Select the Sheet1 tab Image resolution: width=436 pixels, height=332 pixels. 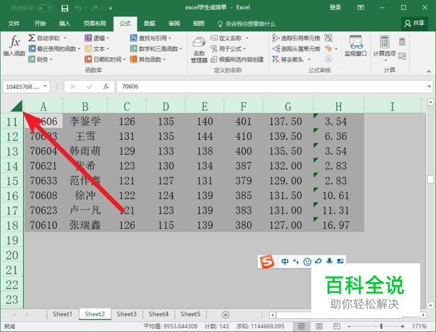point(62,314)
